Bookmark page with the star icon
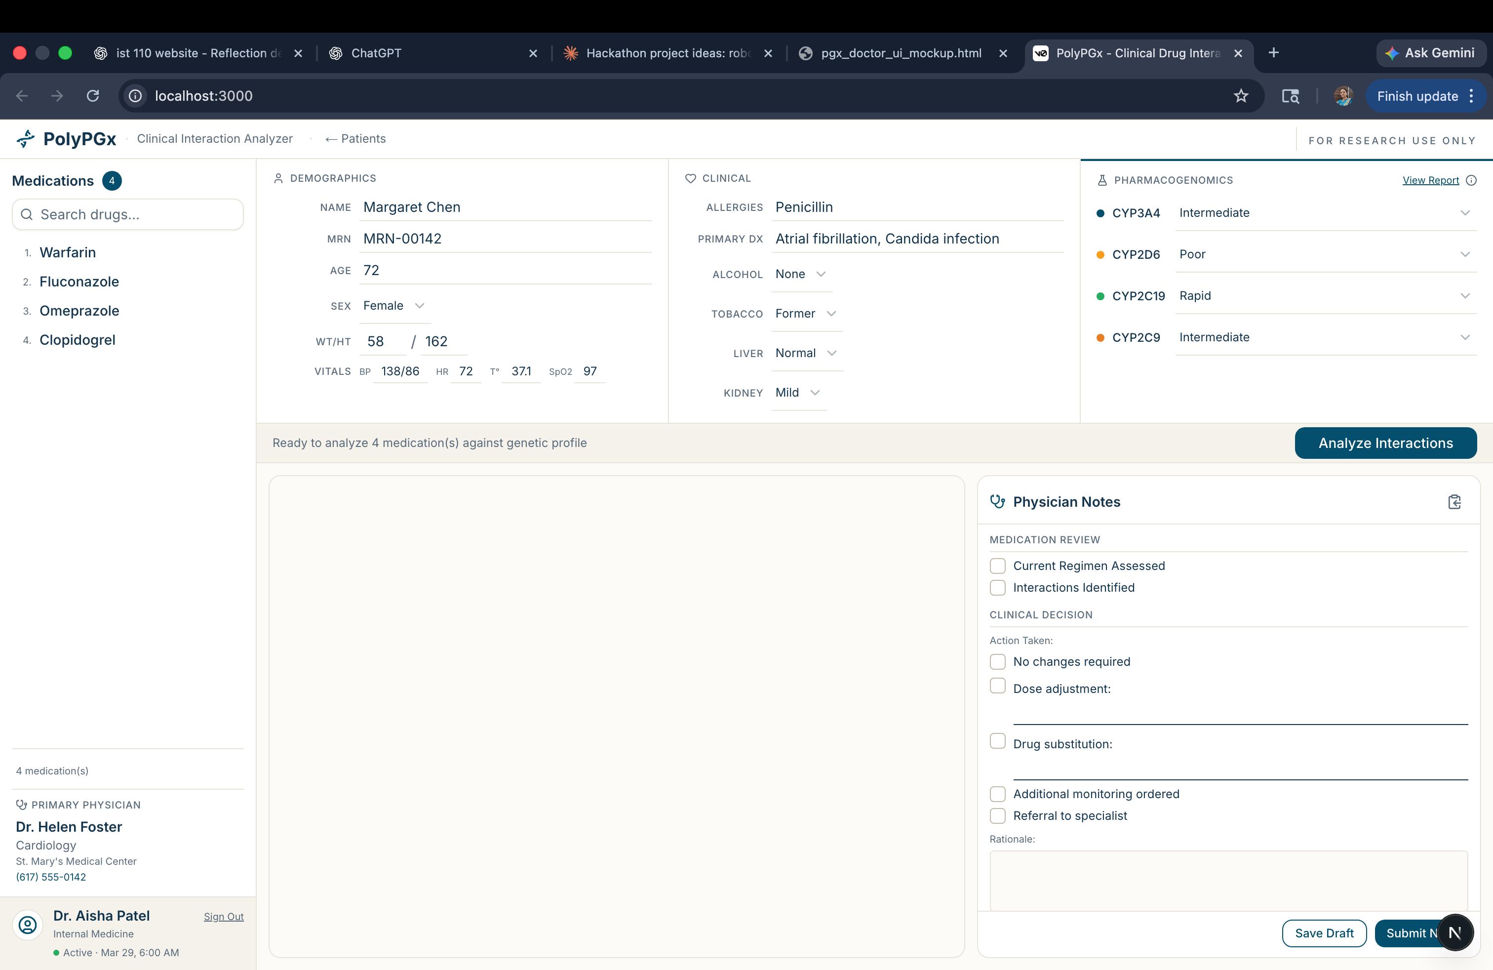The width and height of the screenshot is (1493, 970). pyautogui.click(x=1241, y=96)
